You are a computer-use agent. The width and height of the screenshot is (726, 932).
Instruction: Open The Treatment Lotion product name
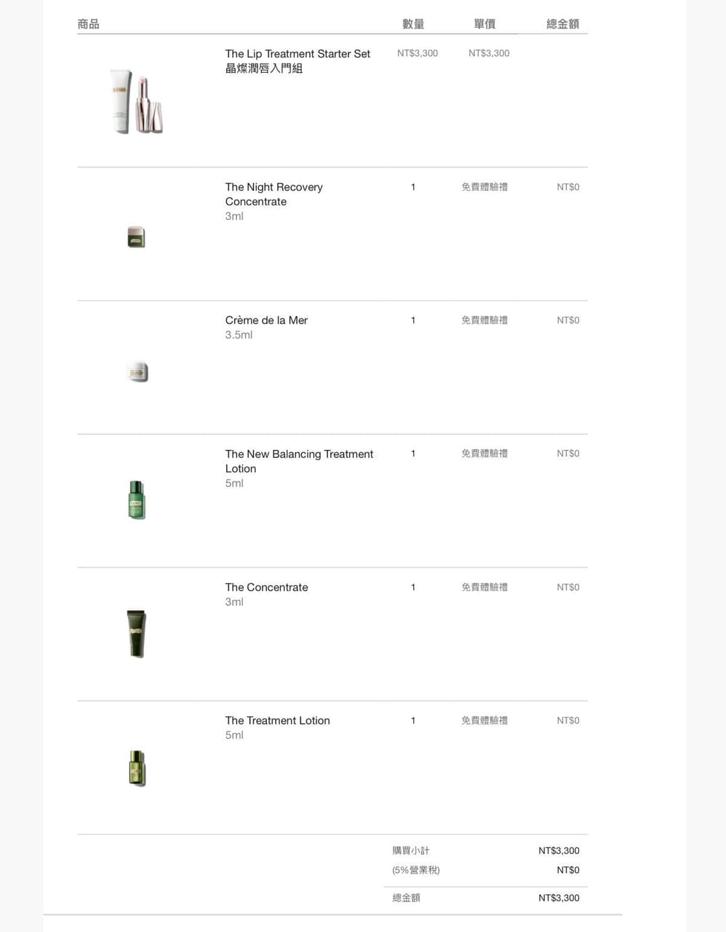[277, 721]
